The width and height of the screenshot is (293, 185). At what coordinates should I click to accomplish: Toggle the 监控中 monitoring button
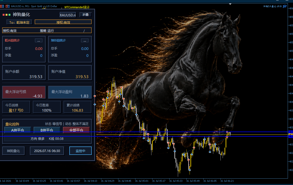[81, 151]
